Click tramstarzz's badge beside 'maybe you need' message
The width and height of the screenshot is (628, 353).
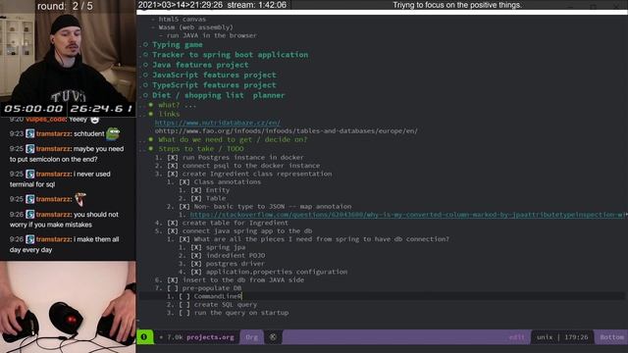coord(30,149)
